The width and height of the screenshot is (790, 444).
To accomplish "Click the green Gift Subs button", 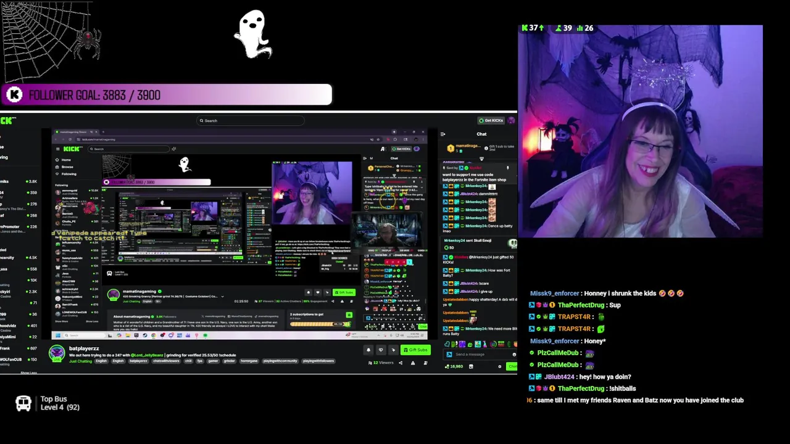I will (415, 350).
